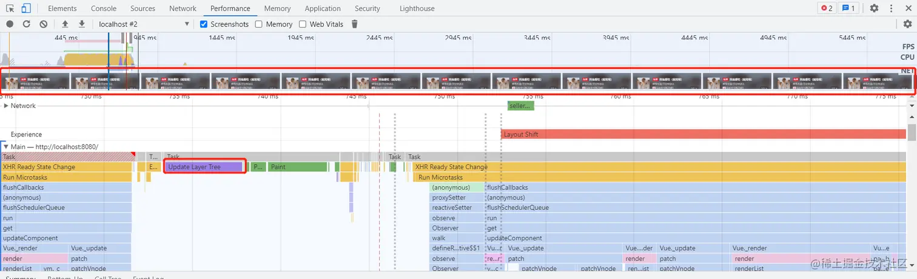The width and height of the screenshot is (917, 279).
Task: Switch to the Lighthouse tab
Action: [417, 8]
